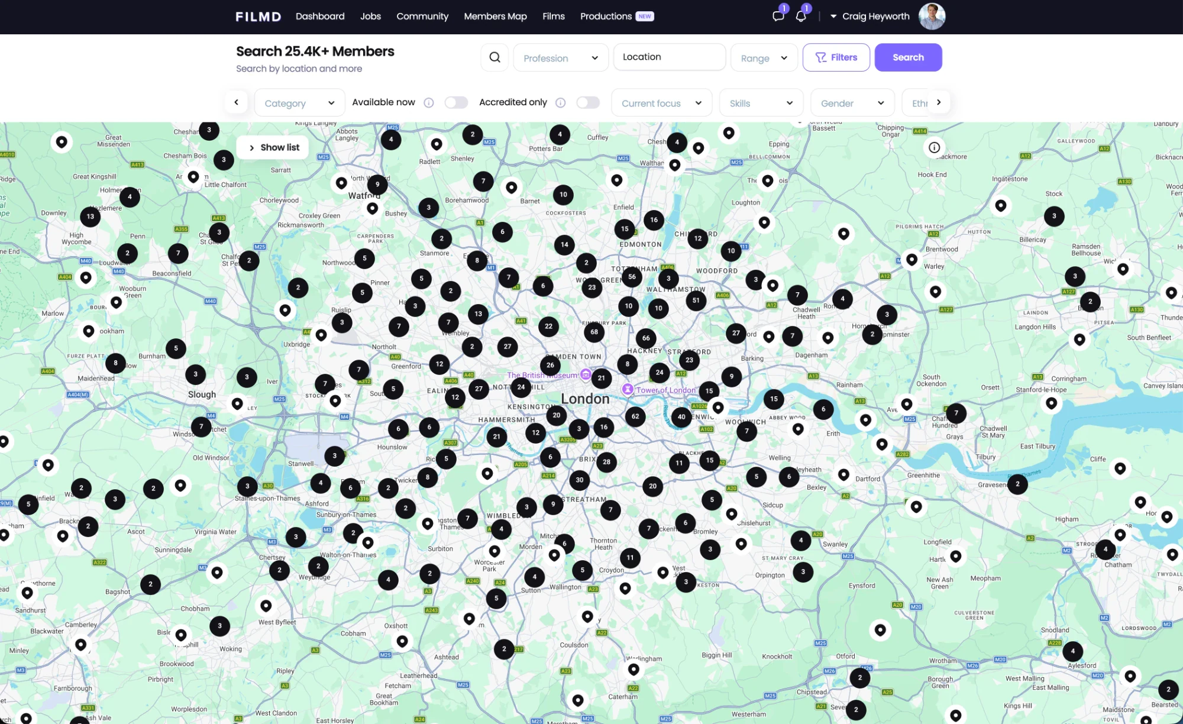The height and width of the screenshot is (724, 1183).
Task: Click the filter row right arrow
Action: pos(939,102)
